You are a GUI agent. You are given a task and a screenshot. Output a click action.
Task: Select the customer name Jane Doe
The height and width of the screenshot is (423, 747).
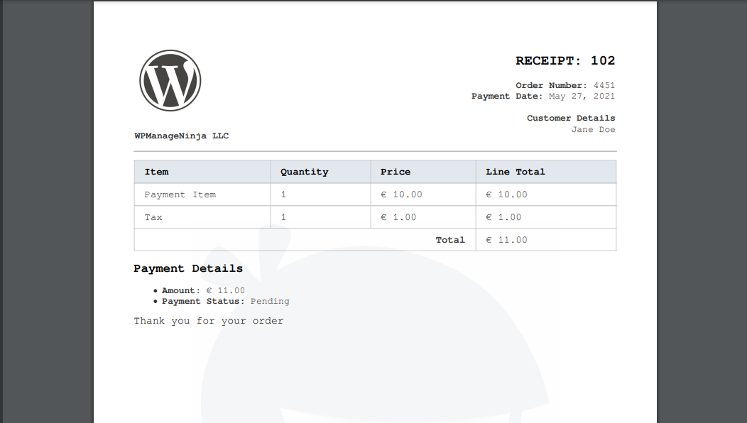tap(593, 129)
